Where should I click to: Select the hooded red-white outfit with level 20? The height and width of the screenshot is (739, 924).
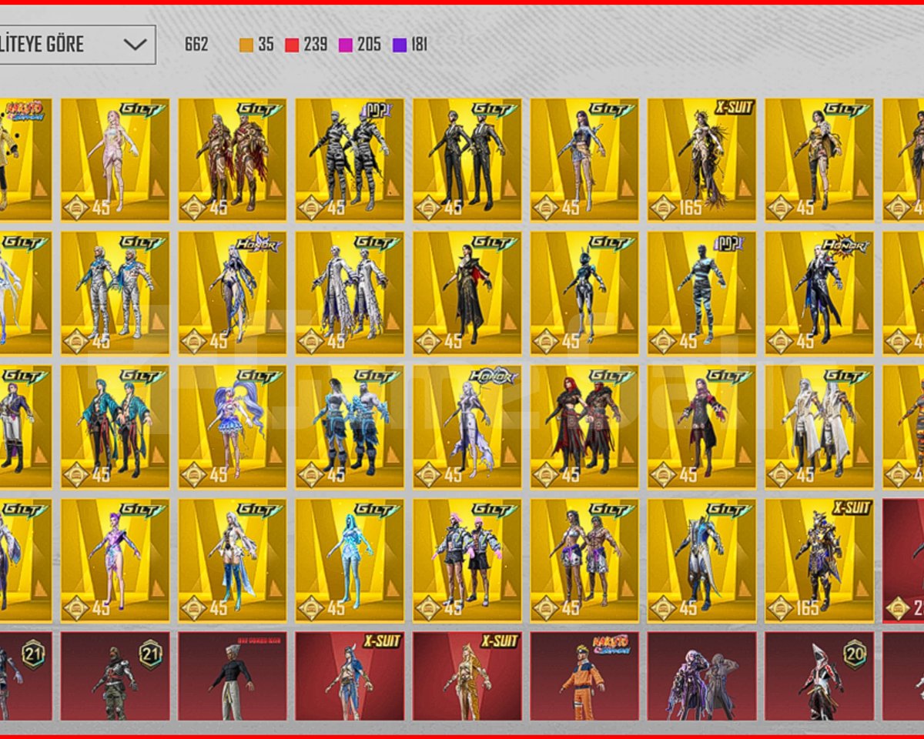coord(819,677)
